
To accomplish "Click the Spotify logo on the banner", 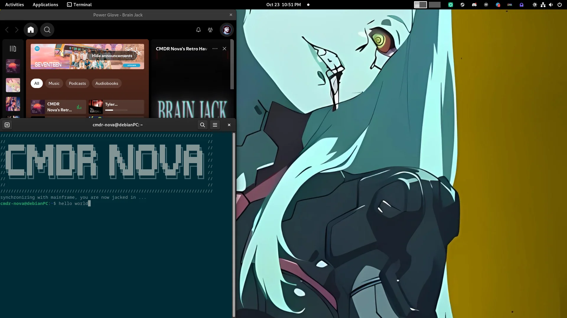I will tap(37, 49).
